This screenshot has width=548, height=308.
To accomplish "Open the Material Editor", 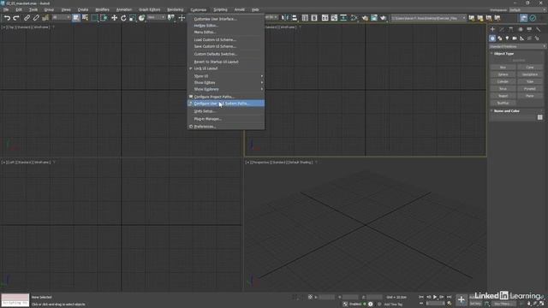I will (x=354, y=18).
